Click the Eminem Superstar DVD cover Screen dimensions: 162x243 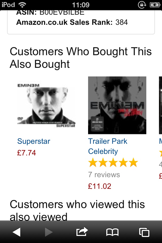pyautogui.click(x=46, y=105)
